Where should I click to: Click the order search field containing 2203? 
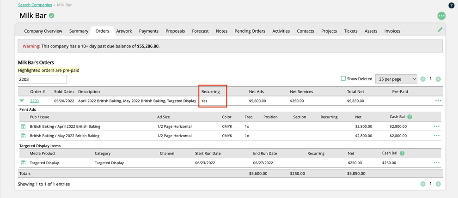coord(43,79)
